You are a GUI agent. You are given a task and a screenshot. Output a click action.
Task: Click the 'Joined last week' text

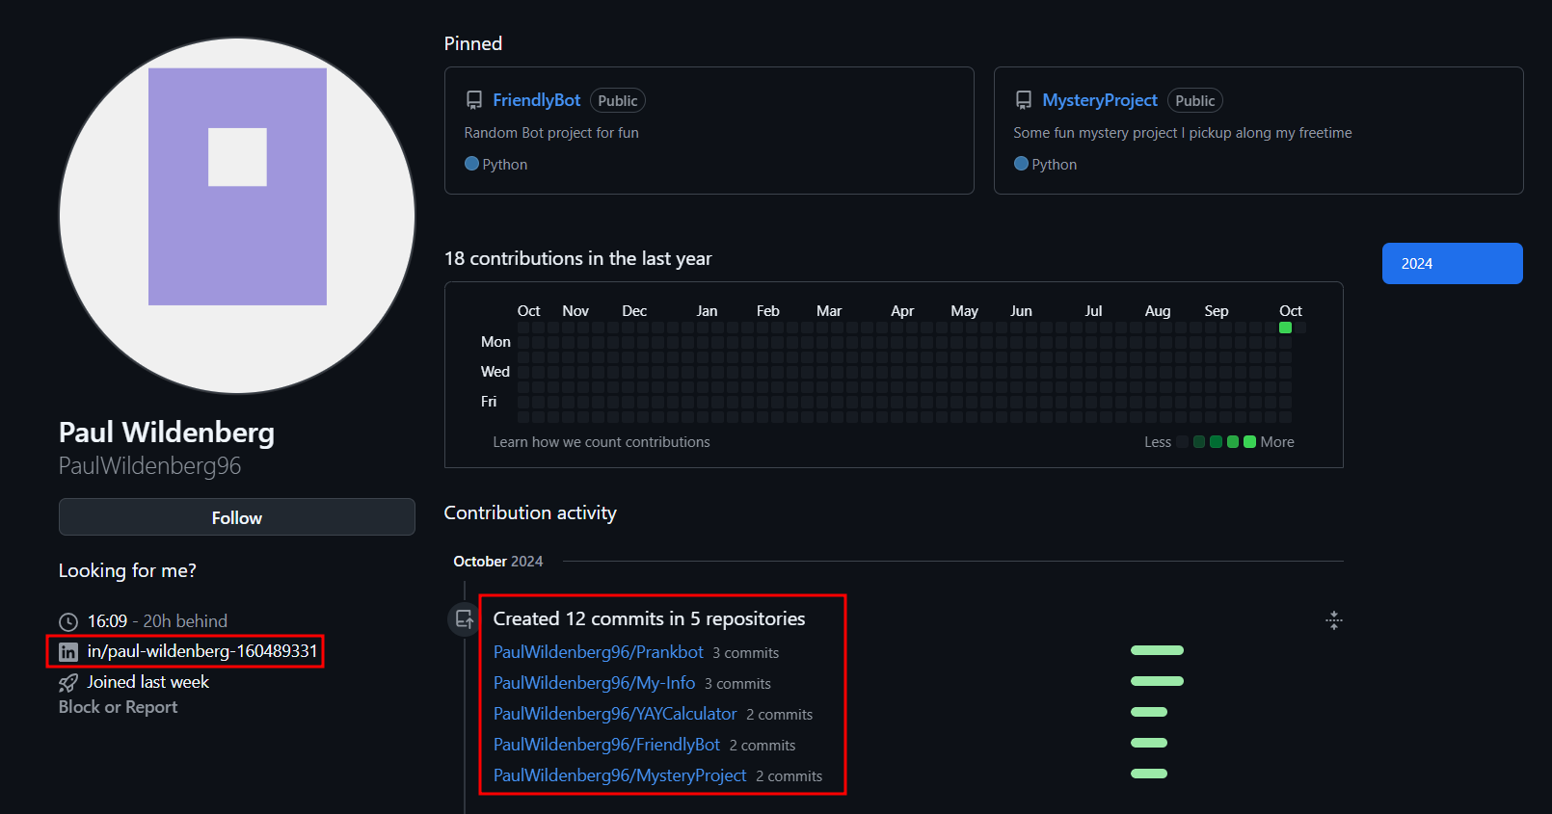coord(148,682)
